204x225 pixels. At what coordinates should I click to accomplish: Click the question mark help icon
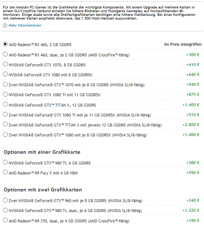click(5, 25)
